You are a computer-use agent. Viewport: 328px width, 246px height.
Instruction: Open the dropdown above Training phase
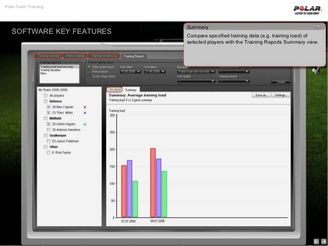click(x=234, y=72)
